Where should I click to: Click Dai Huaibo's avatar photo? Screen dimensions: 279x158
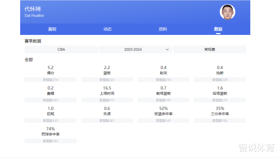pyautogui.click(x=227, y=12)
